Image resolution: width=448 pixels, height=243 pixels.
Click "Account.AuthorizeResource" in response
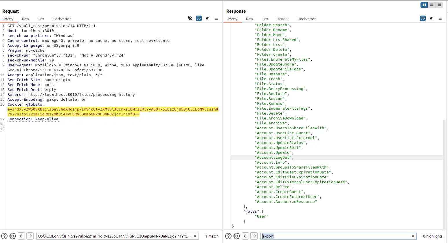pos(286,202)
